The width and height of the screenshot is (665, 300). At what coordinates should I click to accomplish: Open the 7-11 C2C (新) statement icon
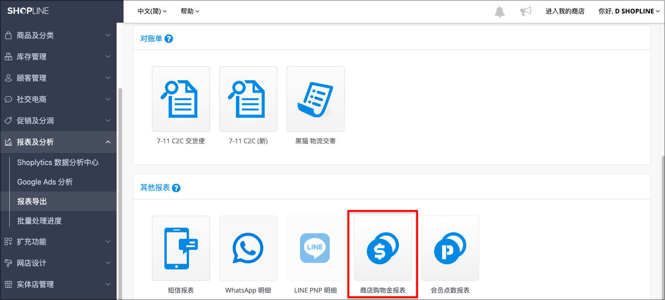(x=248, y=99)
